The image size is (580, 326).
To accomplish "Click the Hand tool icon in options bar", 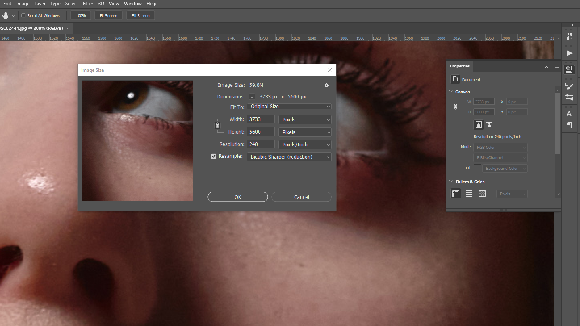I will pos(5,15).
